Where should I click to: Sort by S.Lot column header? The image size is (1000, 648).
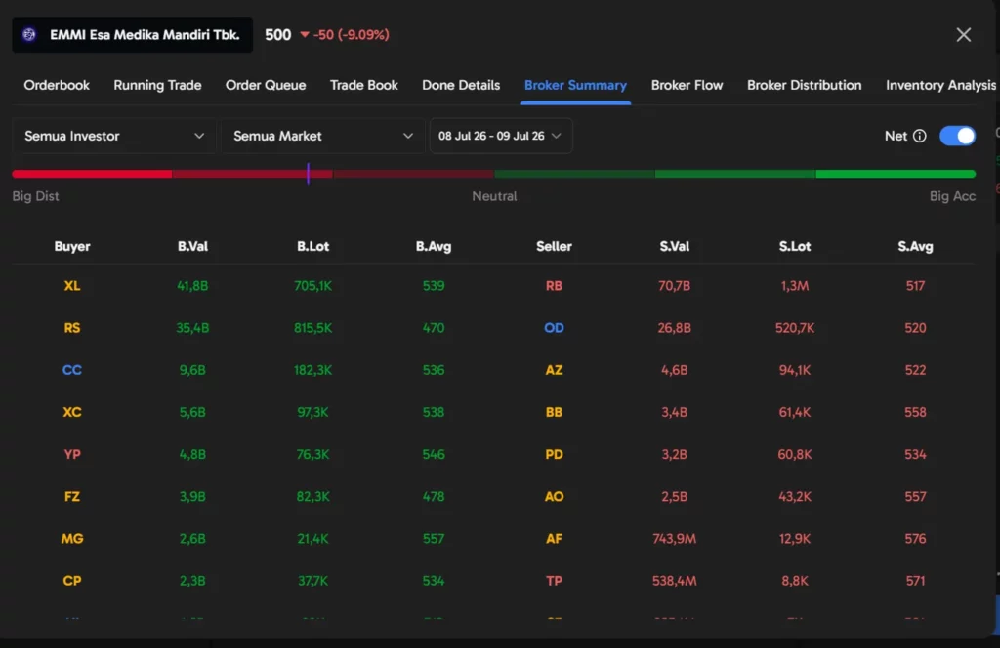click(795, 247)
